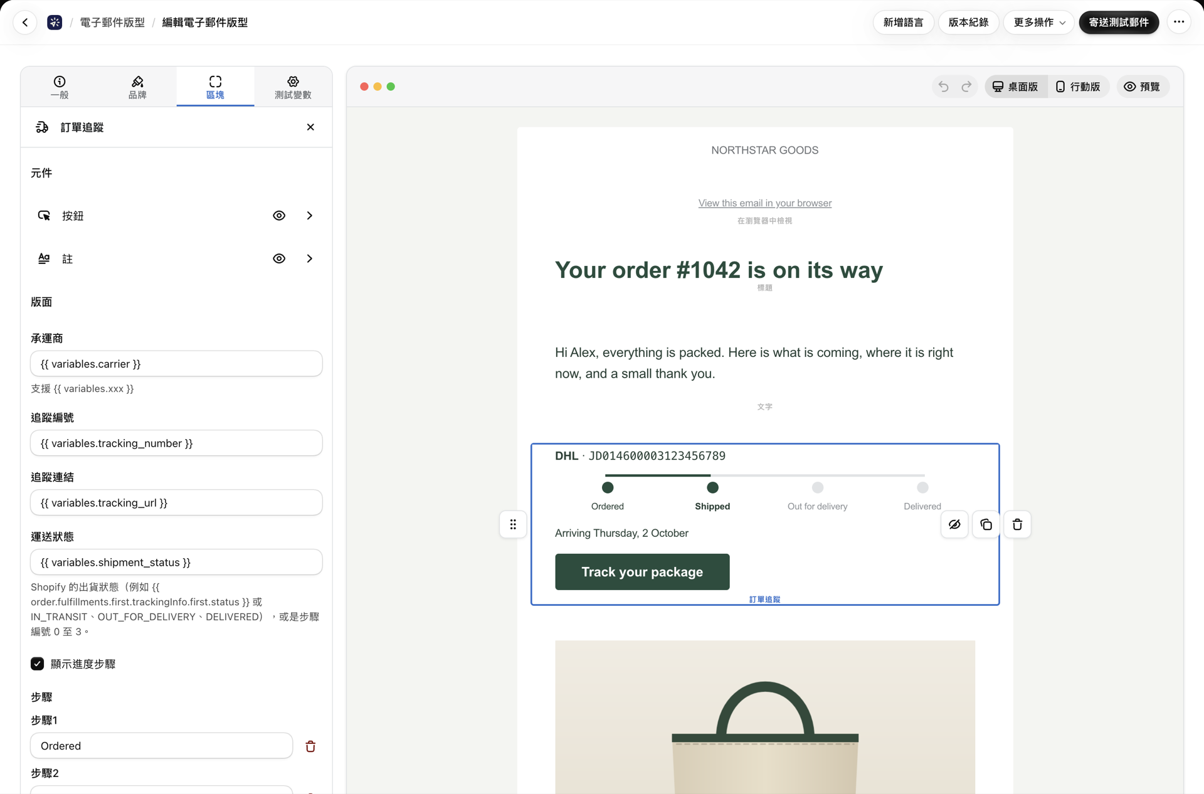Image resolution: width=1204 pixels, height=794 pixels.
Task: Hide the tracking block with crossed-eye icon
Action: coord(954,524)
